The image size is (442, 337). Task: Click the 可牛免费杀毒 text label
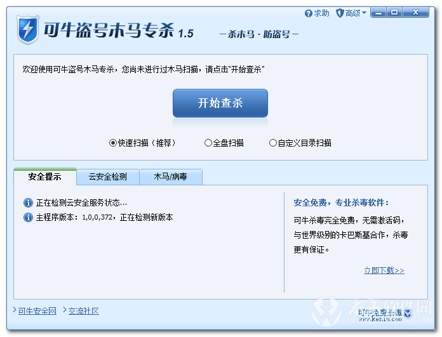coord(380,312)
